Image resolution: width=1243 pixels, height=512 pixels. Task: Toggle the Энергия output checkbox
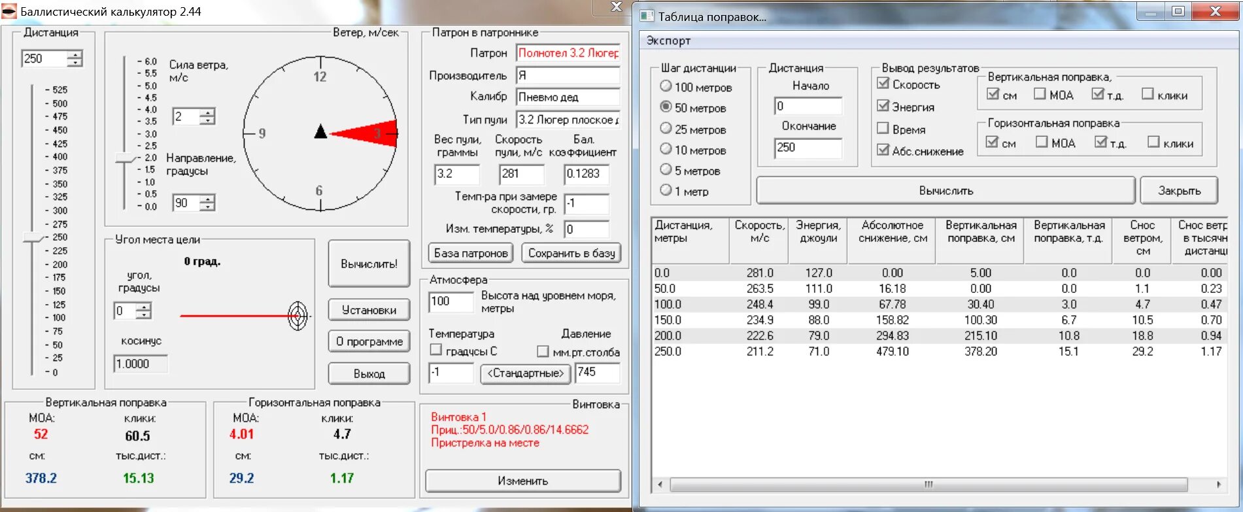pos(883,105)
